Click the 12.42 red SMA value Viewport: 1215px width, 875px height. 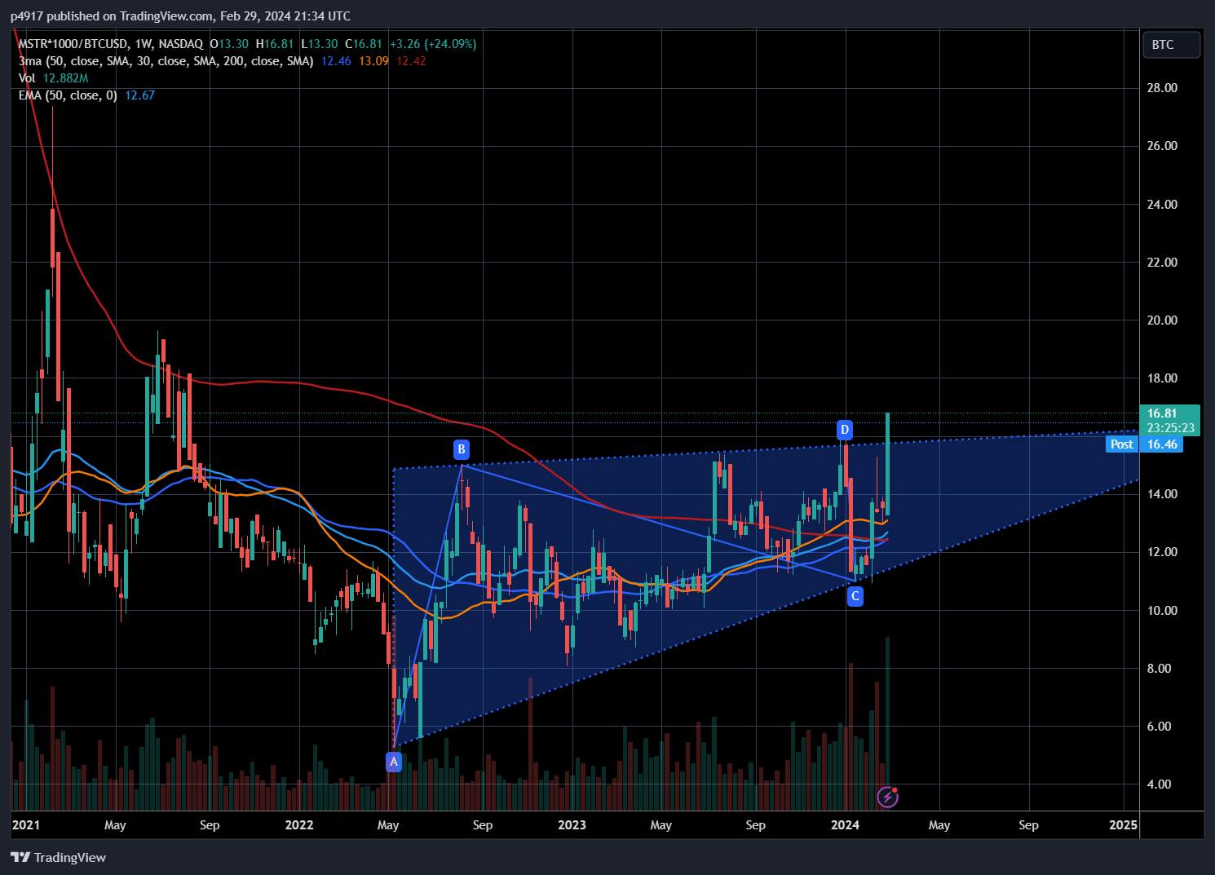(x=411, y=61)
